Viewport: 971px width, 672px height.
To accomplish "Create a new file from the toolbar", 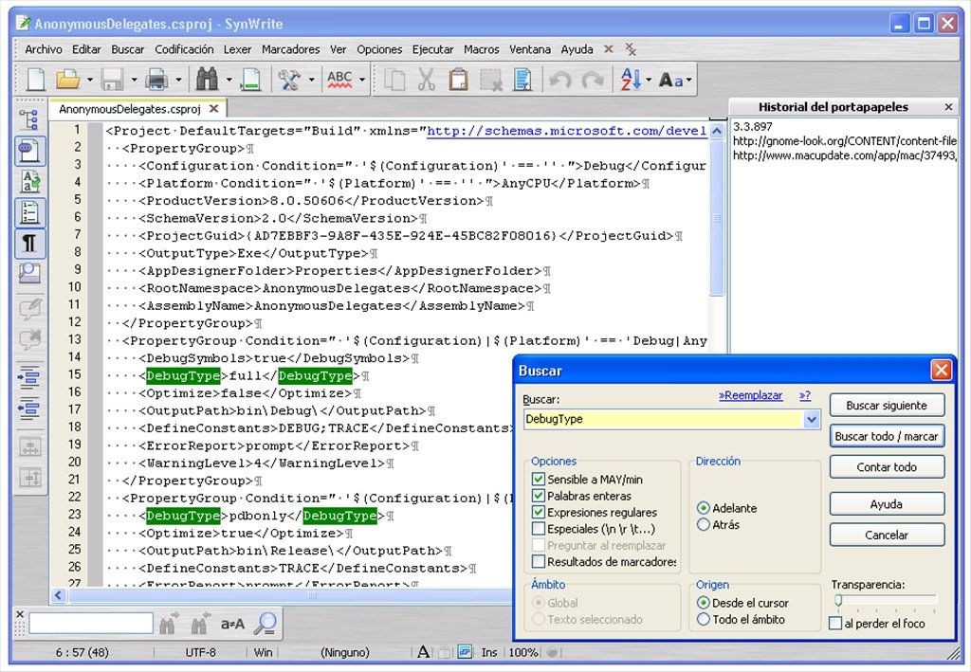I will pos(36,80).
